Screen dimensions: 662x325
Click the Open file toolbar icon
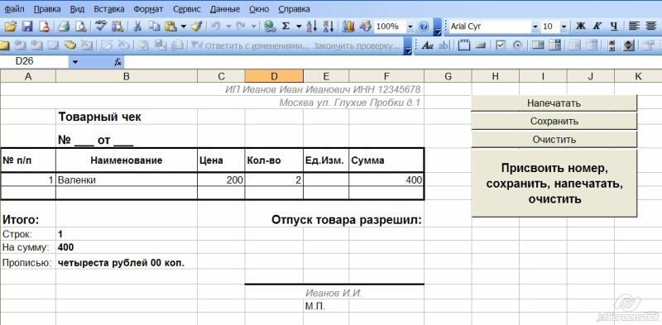pos(12,26)
